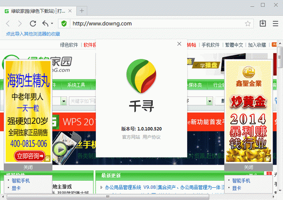Click the browser forward arrow
Viewport: 283px width, 200px height.
[x=20, y=24]
